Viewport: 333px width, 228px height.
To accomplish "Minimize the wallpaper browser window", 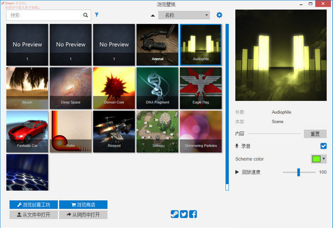I will click(301, 4).
